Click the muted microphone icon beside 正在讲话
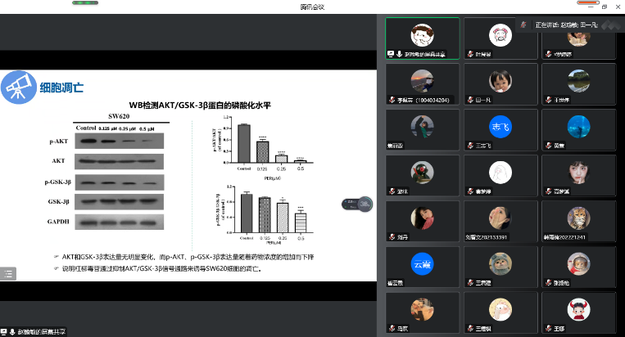The image size is (625, 337). (x=521, y=25)
